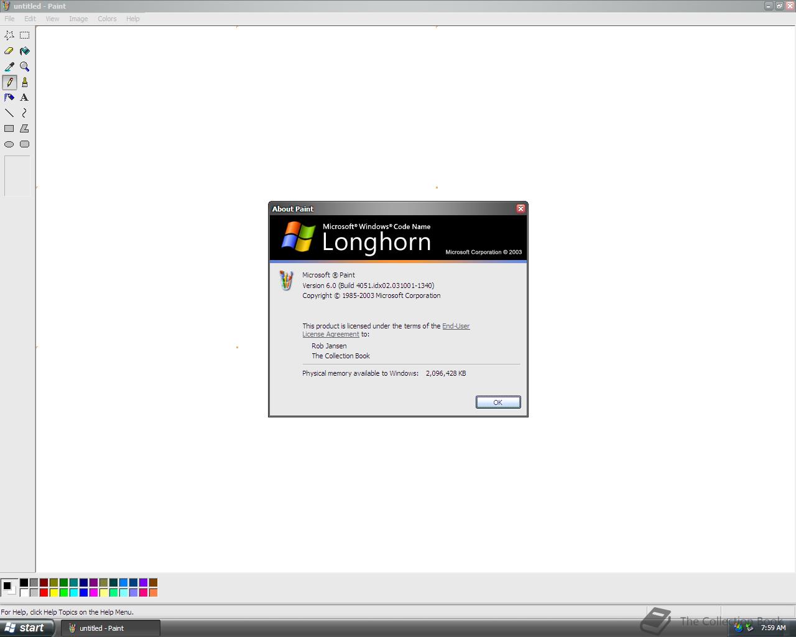Activate the Pick Color eyedropper tool
Image resolution: width=796 pixels, height=637 pixels.
[9, 67]
